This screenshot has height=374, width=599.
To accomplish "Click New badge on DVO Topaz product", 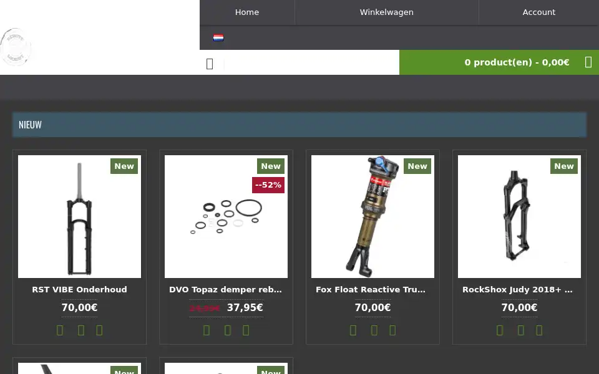I will 271,166.
